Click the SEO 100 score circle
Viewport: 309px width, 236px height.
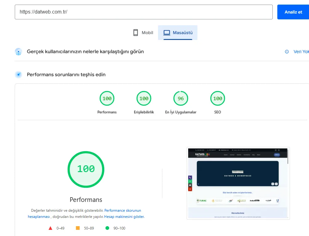click(x=217, y=98)
